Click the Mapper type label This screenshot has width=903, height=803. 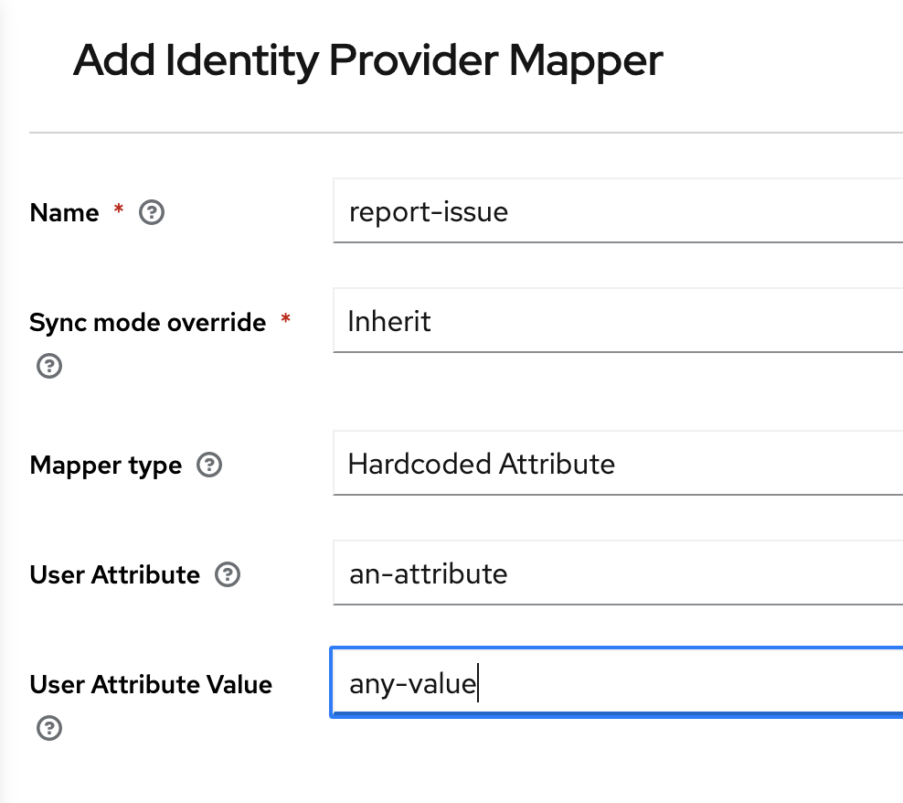click(105, 465)
